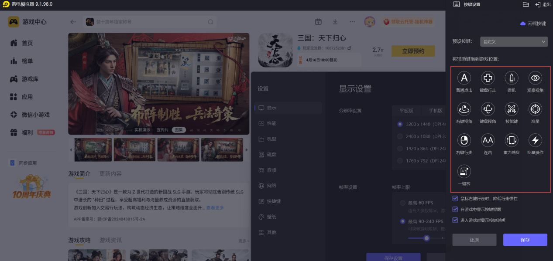Viewport: 553px width, 261px height.
Task: Click the search magnifier icon
Action: 210,22
